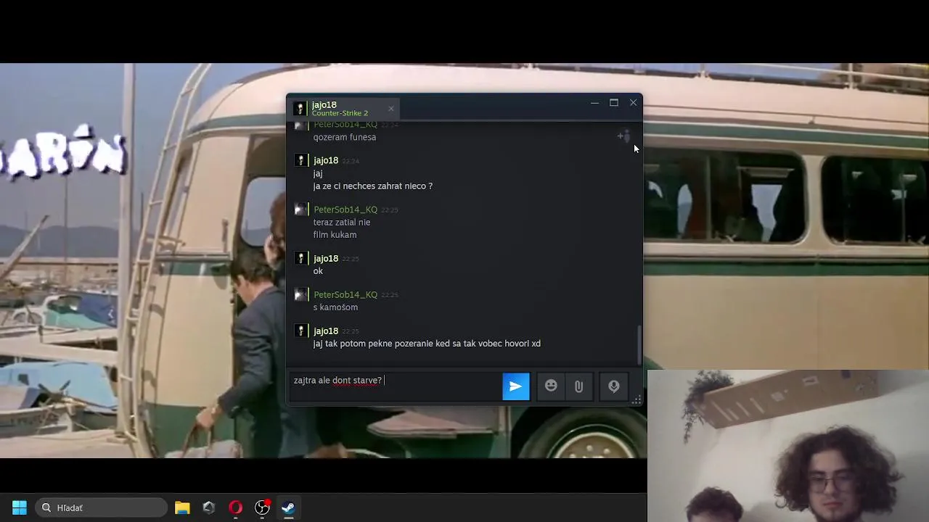Viewport: 929px width, 522px height.
Task: Click the PeterSob14_KQ name above 's kamošom'
Action: coord(345,294)
